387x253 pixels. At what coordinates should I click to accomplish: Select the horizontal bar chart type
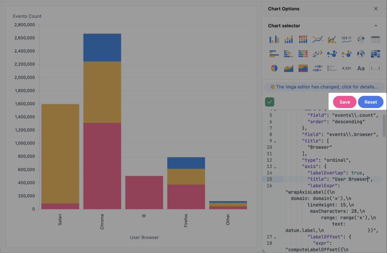coord(275,53)
